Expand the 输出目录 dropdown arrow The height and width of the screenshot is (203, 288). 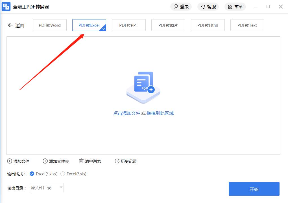pos(61,187)
